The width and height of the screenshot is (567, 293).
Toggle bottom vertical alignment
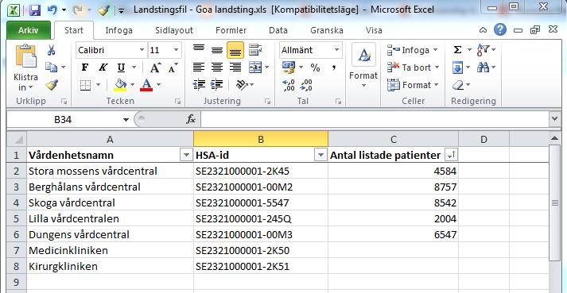click(235, 50)
